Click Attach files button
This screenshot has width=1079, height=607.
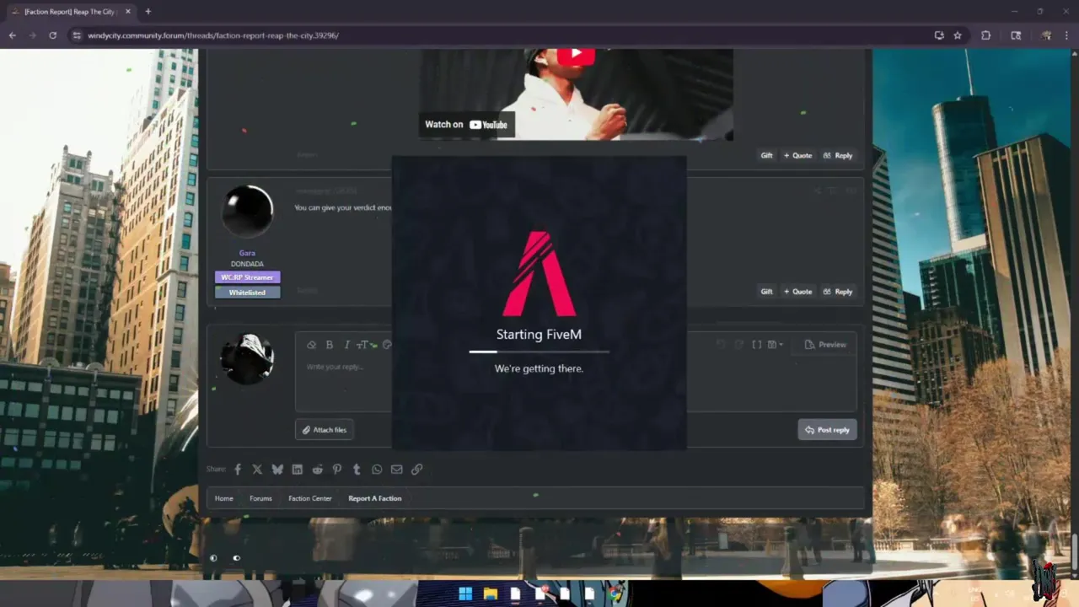tap(325, 430)
